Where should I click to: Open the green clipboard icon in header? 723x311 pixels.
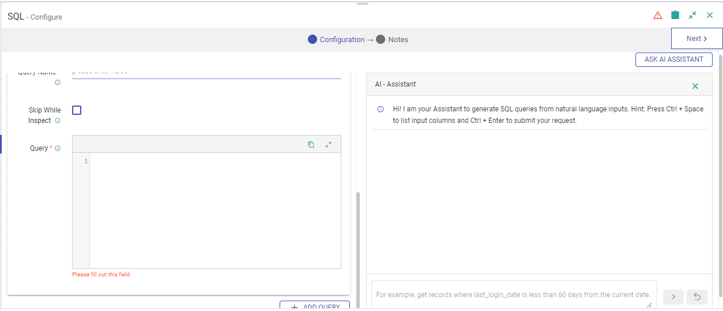675,15
